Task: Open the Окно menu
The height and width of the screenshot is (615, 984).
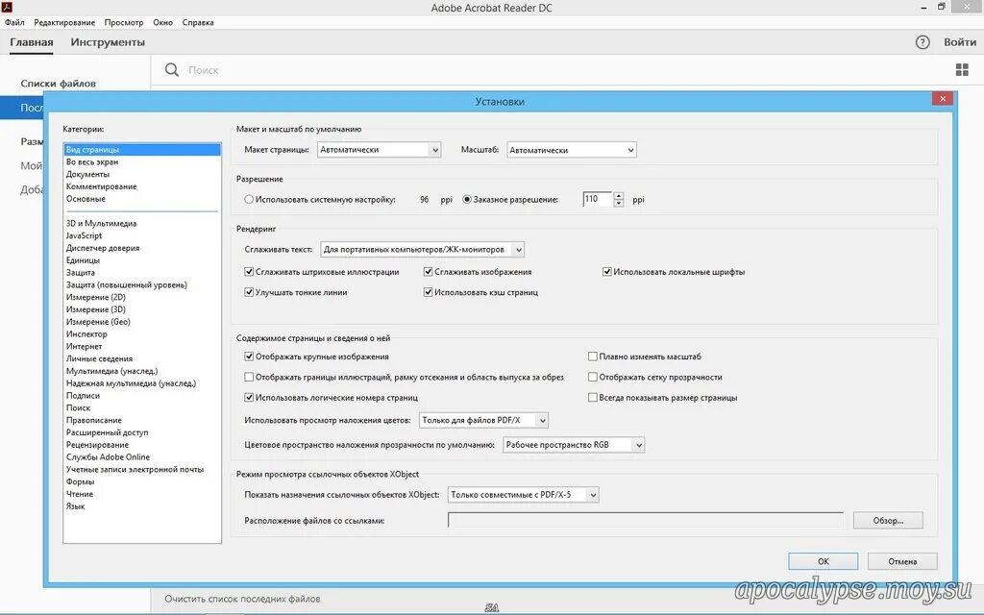Action: pos(162,22)
